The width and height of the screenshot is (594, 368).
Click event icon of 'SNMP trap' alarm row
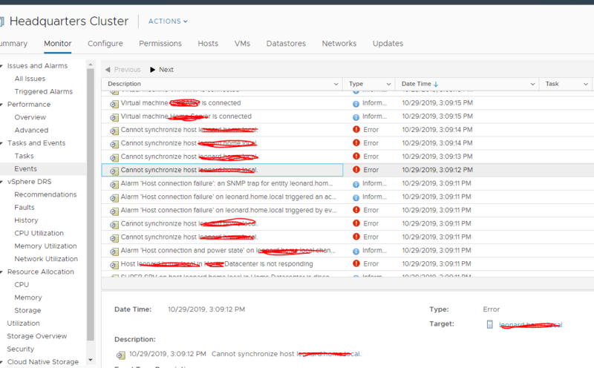(114, 185)
